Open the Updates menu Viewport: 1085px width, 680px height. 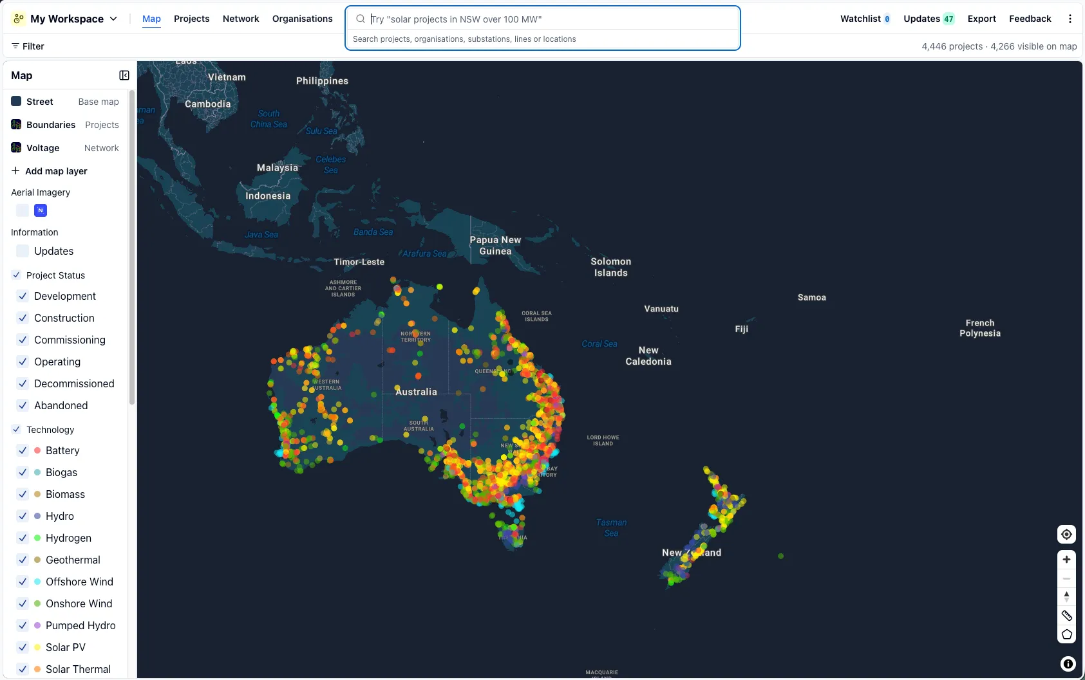[929, 19]
